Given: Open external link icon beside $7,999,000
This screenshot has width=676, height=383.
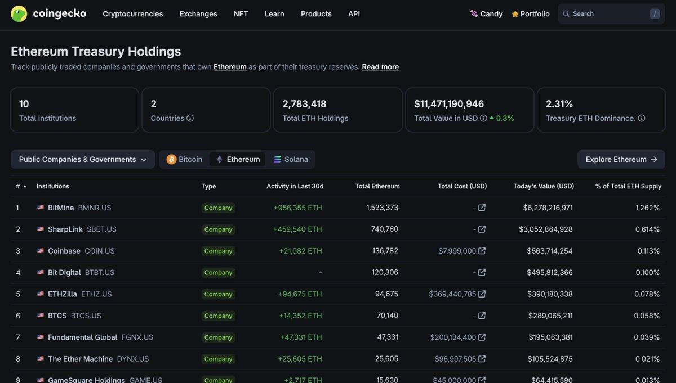Looking at the screenshot, I should (x=482, y=251).
